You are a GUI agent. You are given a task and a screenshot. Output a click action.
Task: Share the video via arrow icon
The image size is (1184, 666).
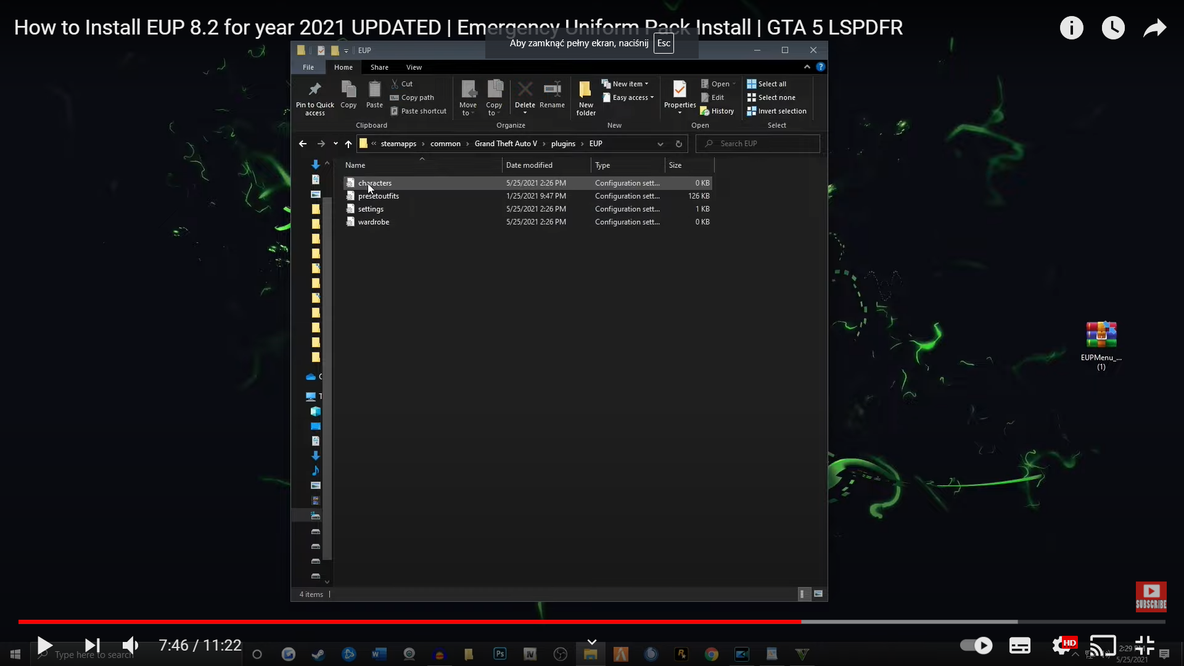click(x=1154, y=28)
